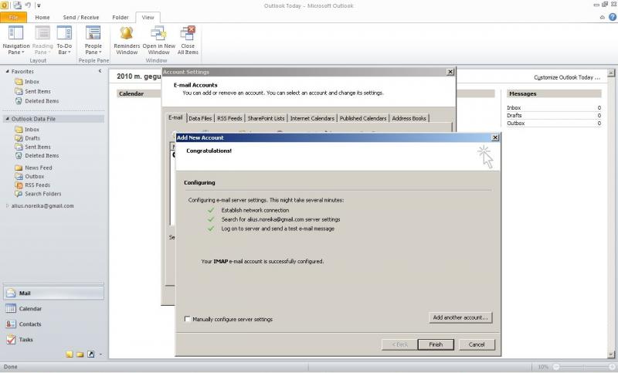Switch to RSS Feeds tab in Account Settings

tap(229, 118)
